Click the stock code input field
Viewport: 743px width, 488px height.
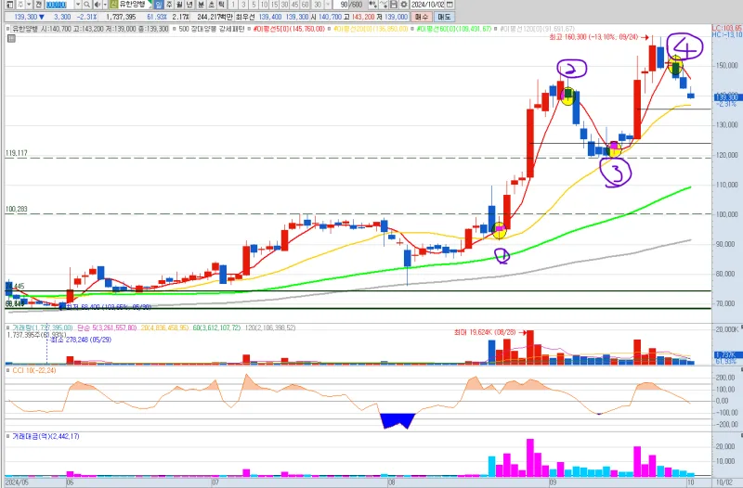[56, 6]
